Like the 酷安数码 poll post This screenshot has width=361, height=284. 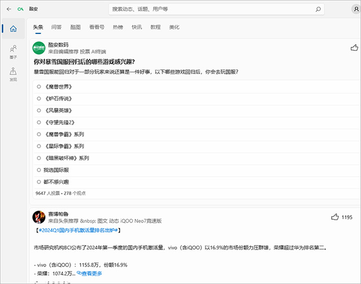pos(354,48)
